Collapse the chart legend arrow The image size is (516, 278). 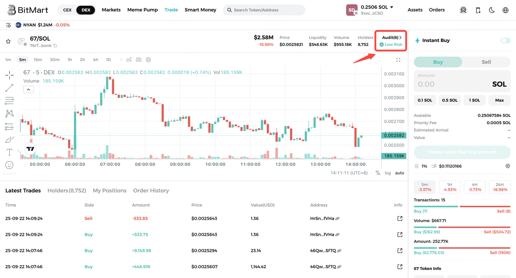pos(28,90)
